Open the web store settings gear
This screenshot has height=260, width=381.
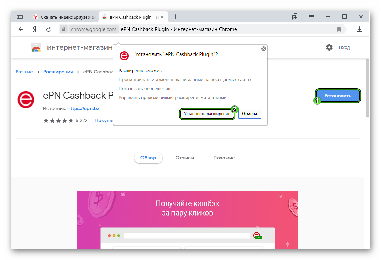point(329,47)
